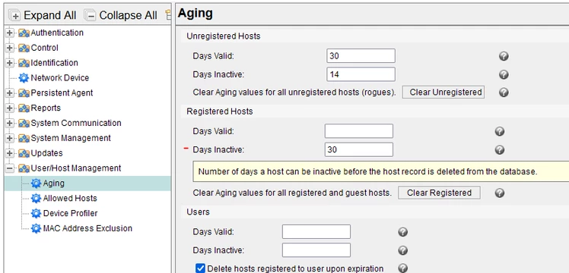569x273 pixels.
Task: Open help for Delete hosts checkbox
Action: 403,268
